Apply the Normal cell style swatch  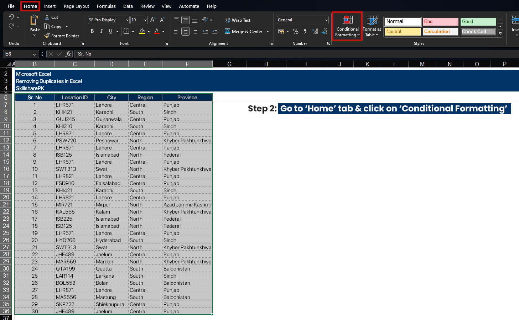click(403, 21)
